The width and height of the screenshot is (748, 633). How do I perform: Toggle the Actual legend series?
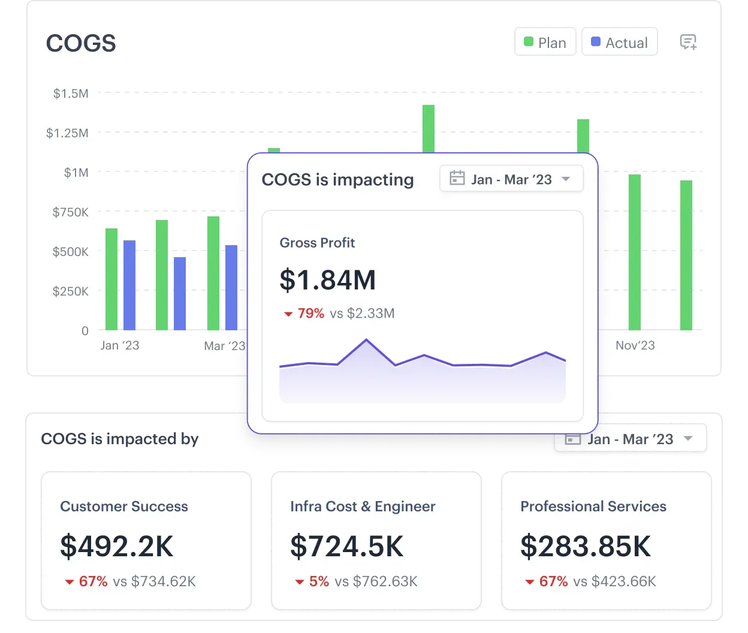point(620,42)
